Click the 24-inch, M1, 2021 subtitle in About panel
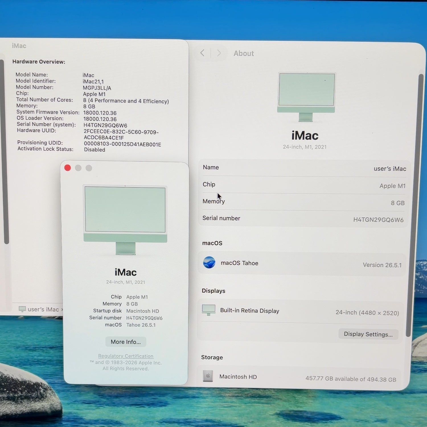 point(305,147)
